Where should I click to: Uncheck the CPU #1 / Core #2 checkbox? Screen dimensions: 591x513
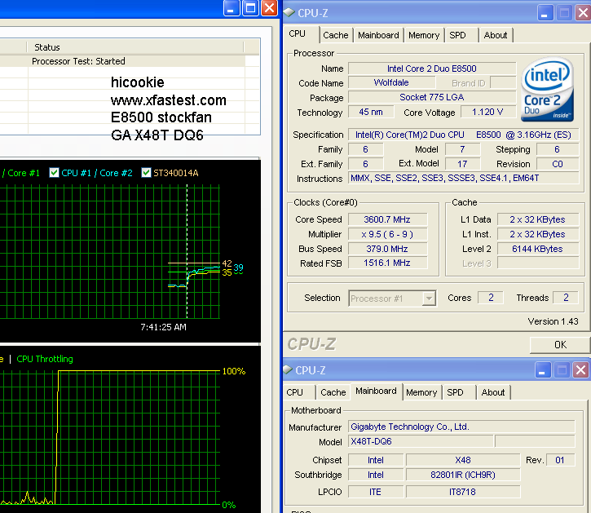tap(55, 173)
